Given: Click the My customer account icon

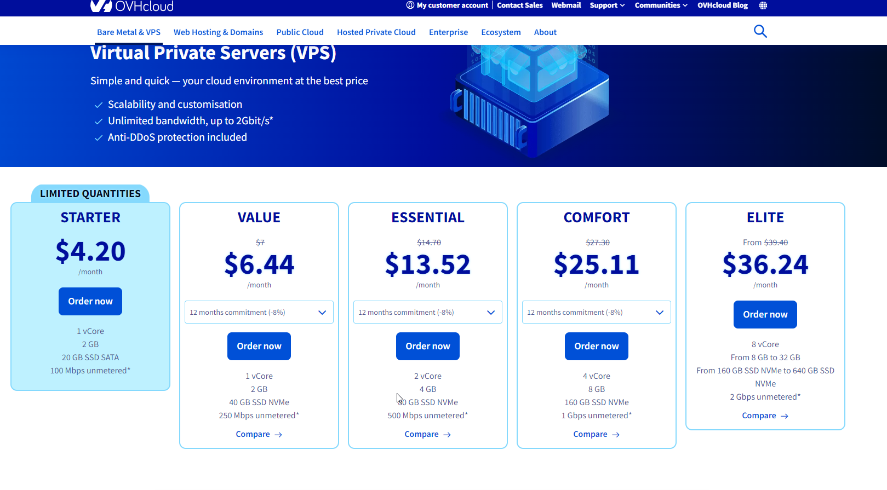Looking at the screenshot, I should [410, 5].
